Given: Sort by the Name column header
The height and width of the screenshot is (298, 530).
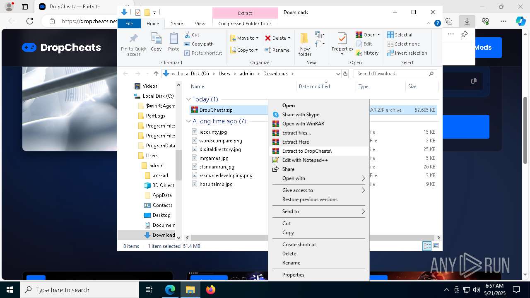Looking at the screenshot, I should [242, 87].
